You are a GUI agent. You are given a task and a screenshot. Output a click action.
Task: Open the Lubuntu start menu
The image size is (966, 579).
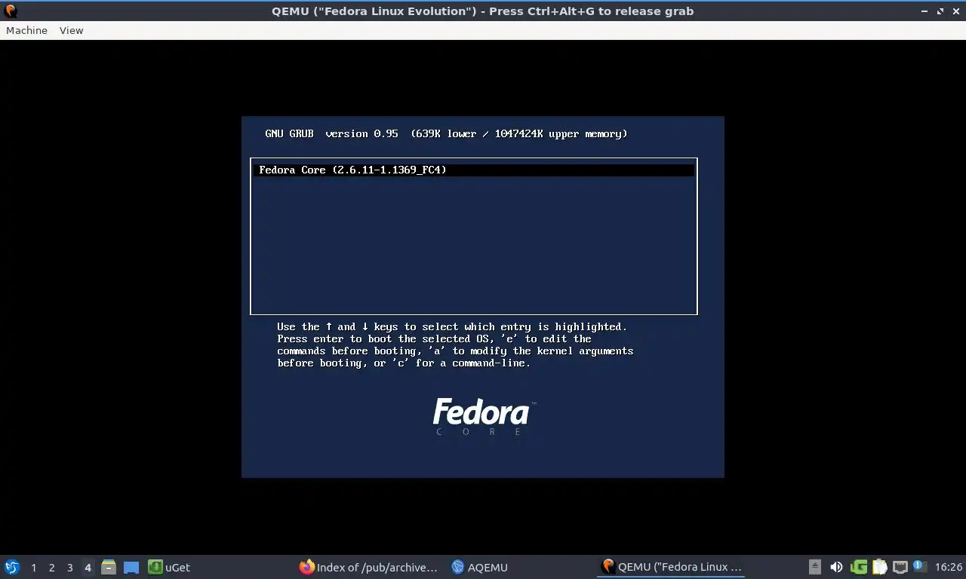(12, 567)
